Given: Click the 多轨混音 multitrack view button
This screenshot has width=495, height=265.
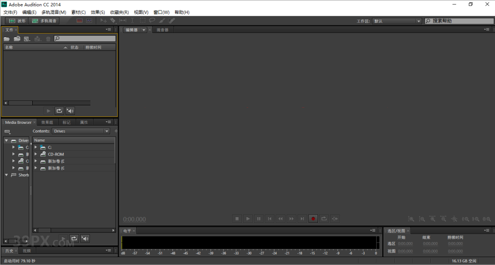Looking at the screenshot, I should (44, 21).
